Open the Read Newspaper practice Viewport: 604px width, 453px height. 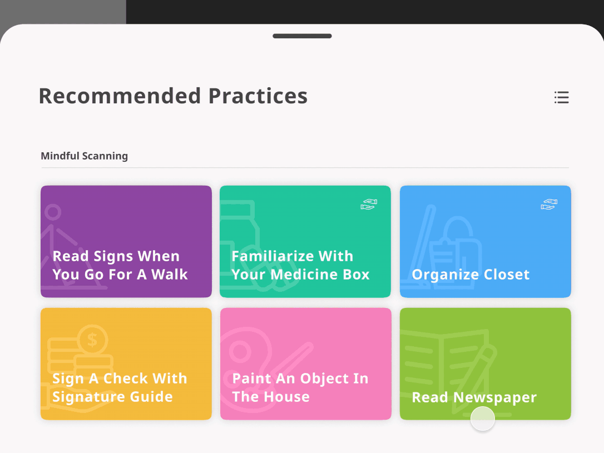coord(486,364)
